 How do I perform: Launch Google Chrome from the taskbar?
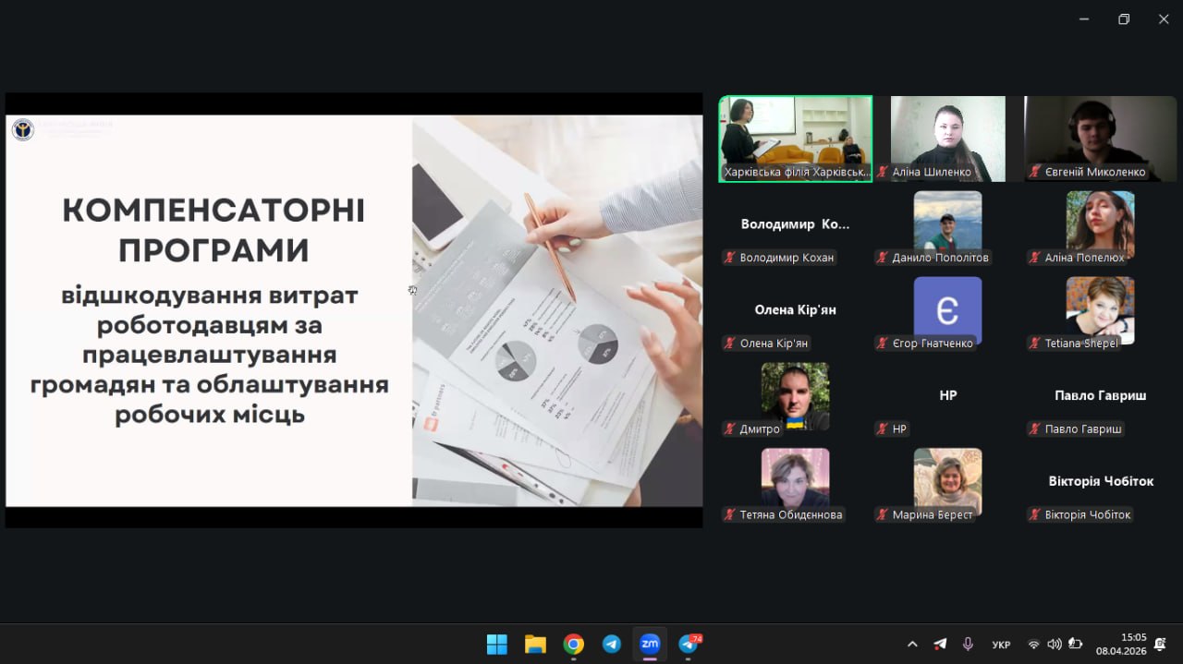pyautogui.click(x=574, y=644)
